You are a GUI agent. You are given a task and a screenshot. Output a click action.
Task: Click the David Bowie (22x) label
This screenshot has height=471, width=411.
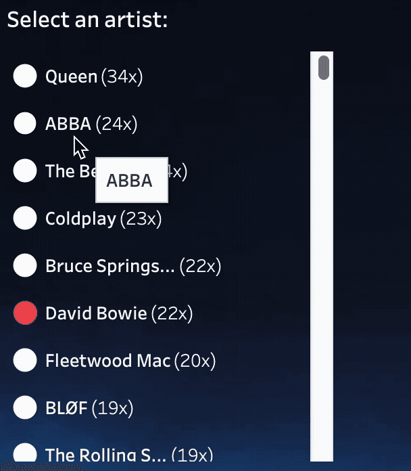click(x=119, y=313)
